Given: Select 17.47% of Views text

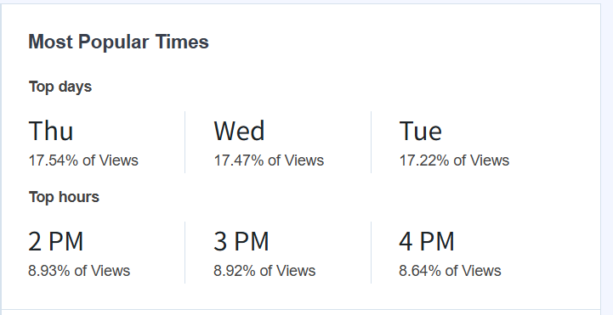Looking at the screenshot, I should [x=269, y=160].
